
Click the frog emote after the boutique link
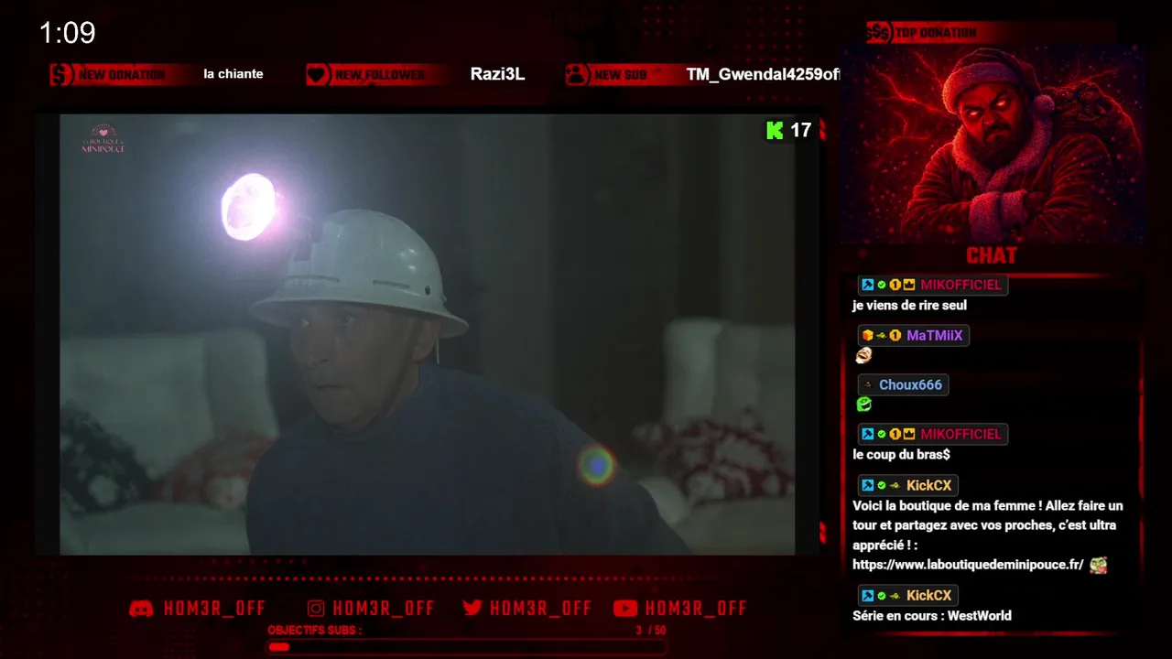click(1098, 565)
